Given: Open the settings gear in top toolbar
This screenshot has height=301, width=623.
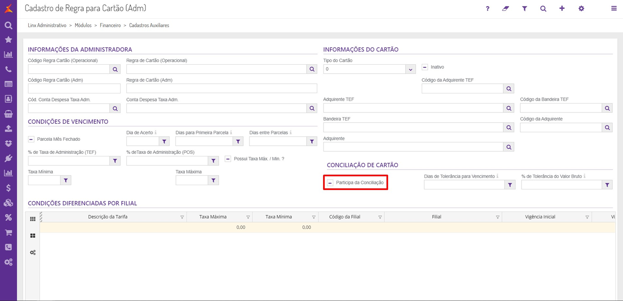Looking at the screenshot, I should pos(581,8).
